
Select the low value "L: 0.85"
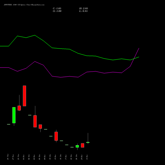click(83, 11)
